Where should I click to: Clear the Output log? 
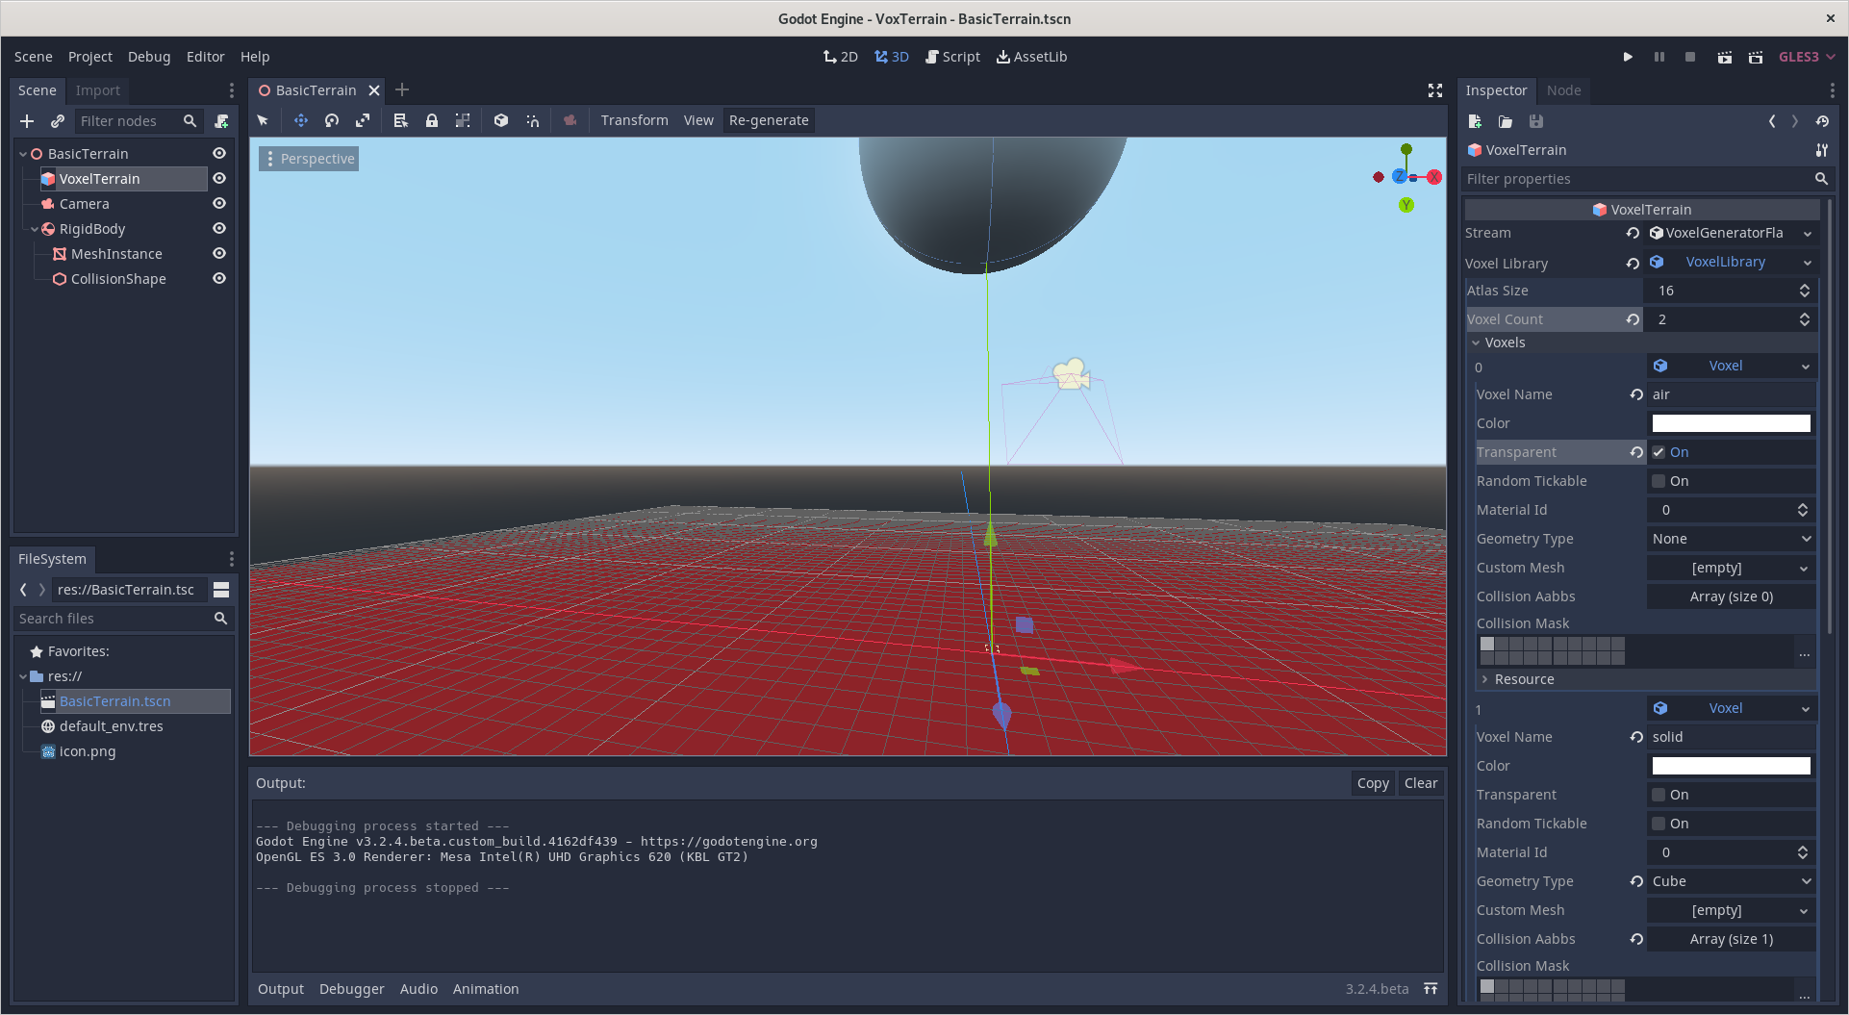coord(1420,782)
